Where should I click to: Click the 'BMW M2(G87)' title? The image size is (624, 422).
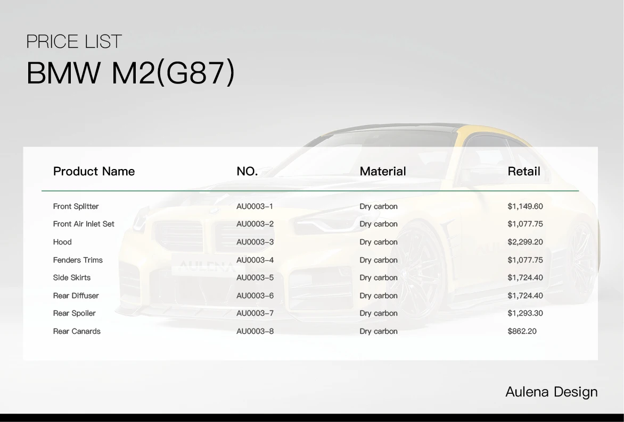[130, 73]
